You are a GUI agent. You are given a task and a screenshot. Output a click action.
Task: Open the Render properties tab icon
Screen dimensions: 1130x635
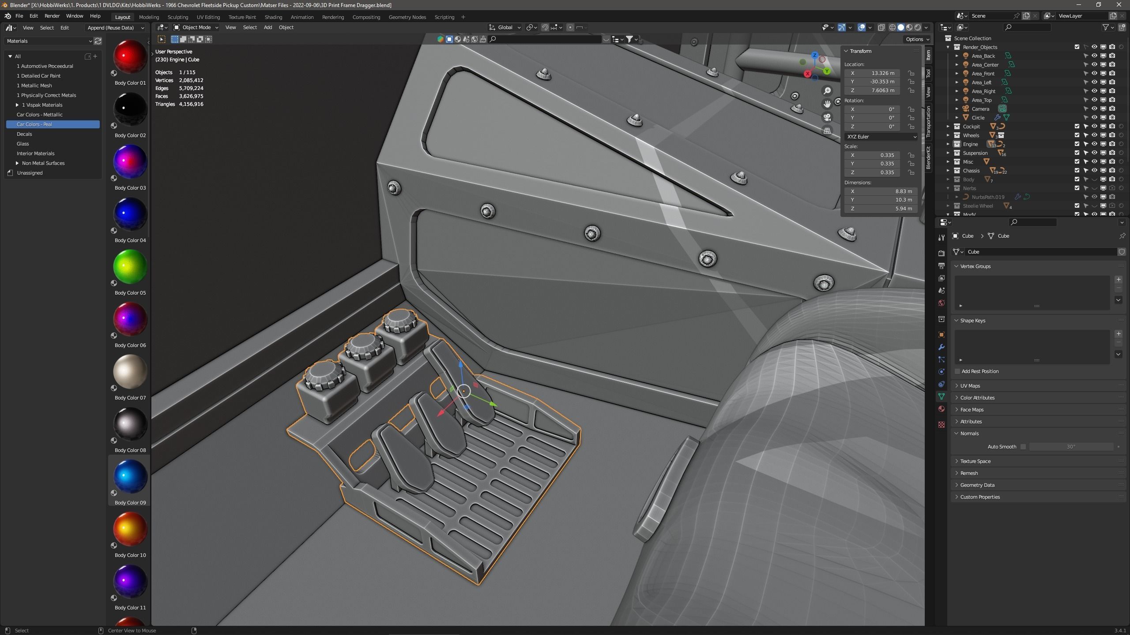click(942, 253)
